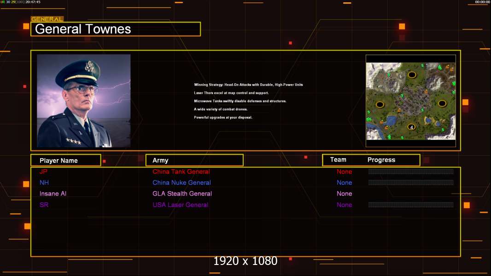Click USA Laser General army label

click(x=180, y=205)
